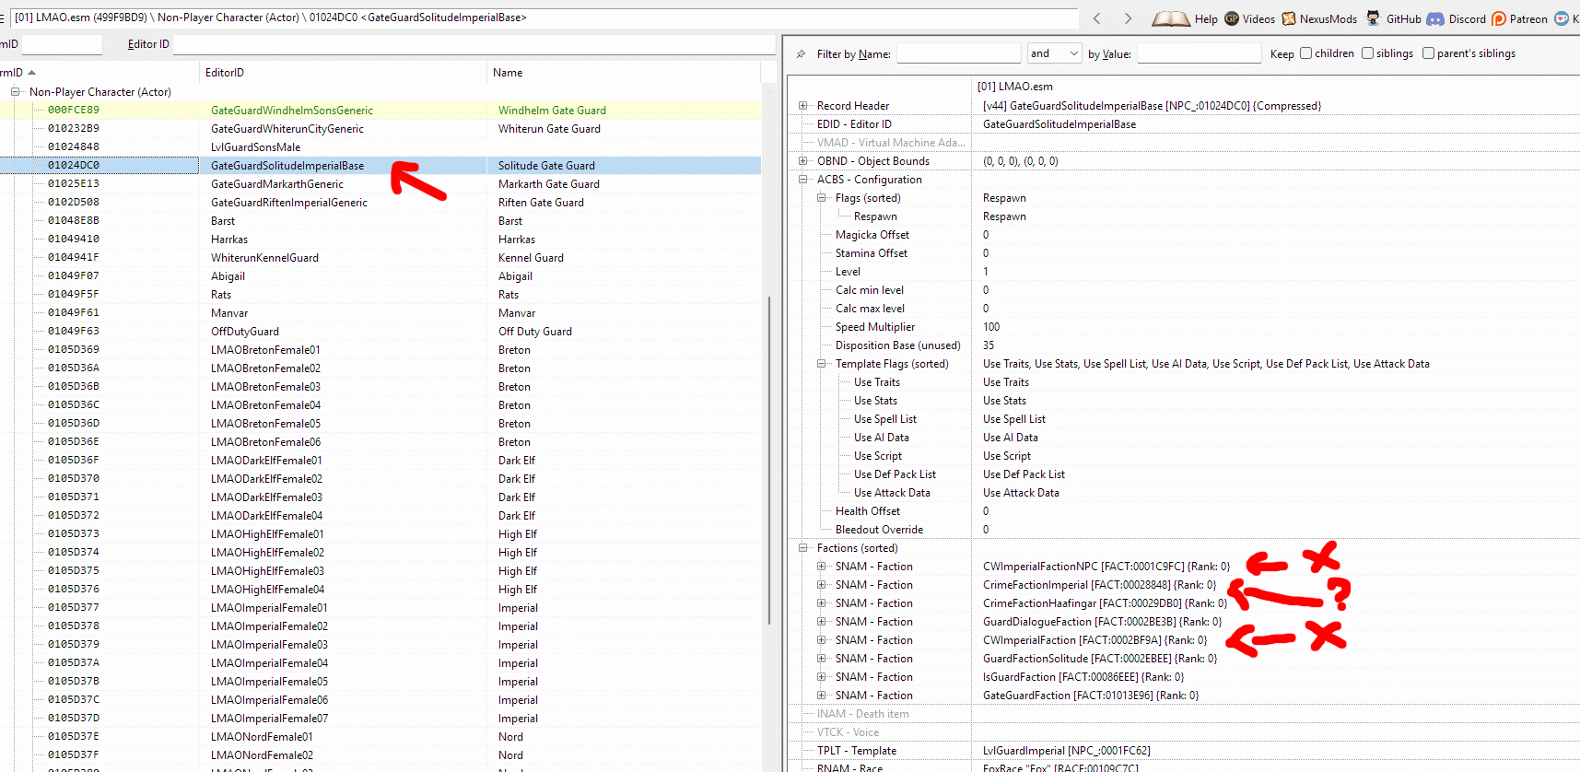Collapse the Flags (sorted) node
Image resolution: width=1580 pixels, height=772 pixels.
click(x=821, y=198)
